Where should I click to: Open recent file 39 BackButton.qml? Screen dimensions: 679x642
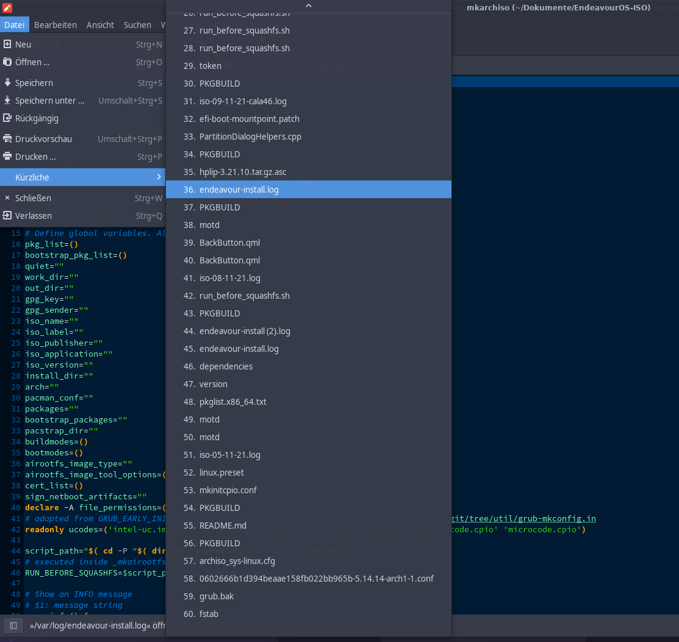point(308,243)
